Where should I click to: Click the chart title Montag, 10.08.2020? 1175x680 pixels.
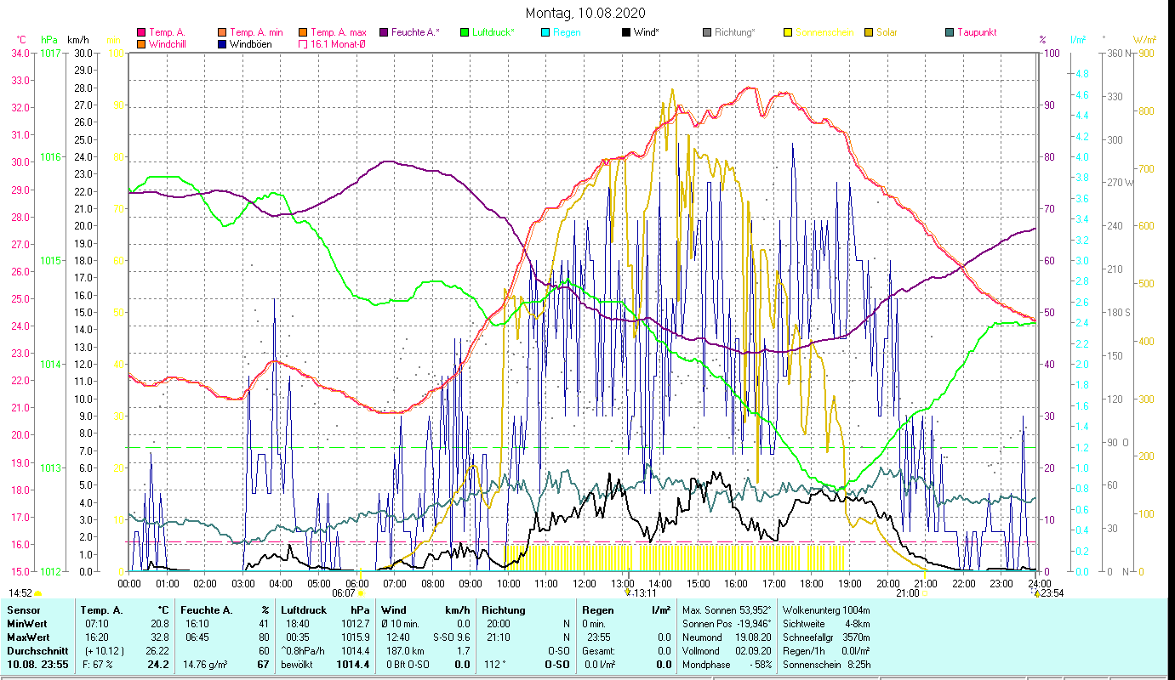585,13
